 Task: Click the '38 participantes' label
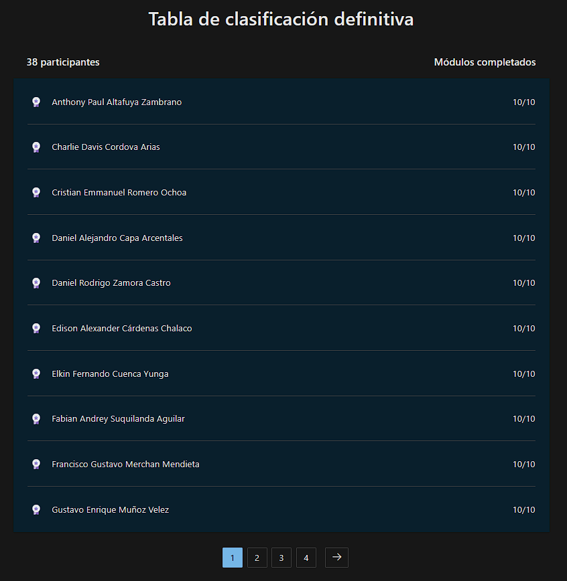tap(63, 62)
